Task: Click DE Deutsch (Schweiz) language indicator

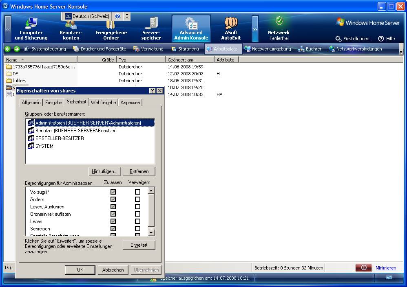Action: click(x=87, y=16)
